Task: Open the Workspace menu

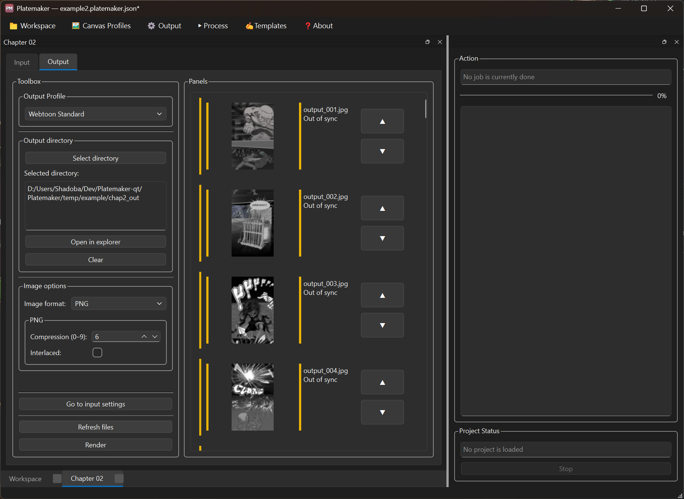Action: 33,26
